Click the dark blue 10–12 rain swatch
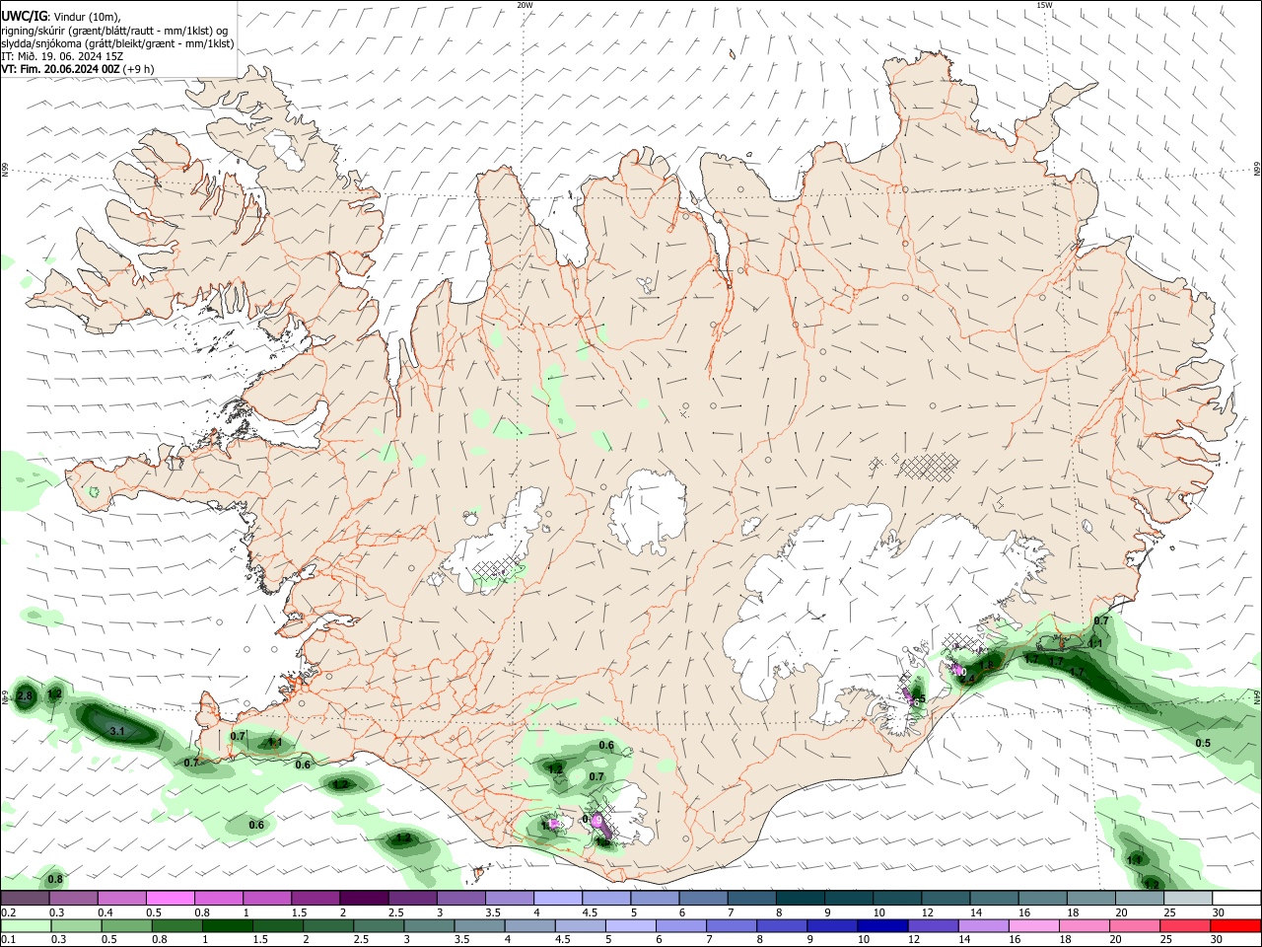Viewport: 1262px width, 947px height. pyautogui.click(x=882, y=925)
